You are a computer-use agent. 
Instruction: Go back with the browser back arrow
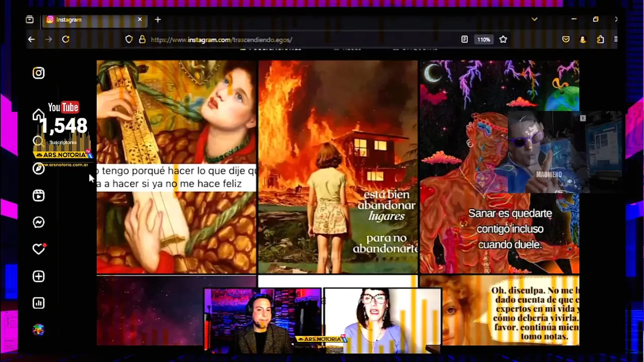pyautogui.click(x=31, y=39)
